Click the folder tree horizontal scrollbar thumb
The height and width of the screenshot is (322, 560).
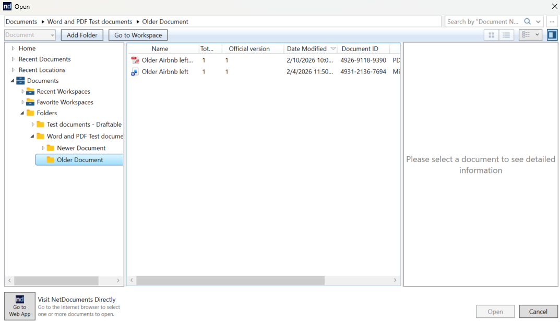click(56, 281)
